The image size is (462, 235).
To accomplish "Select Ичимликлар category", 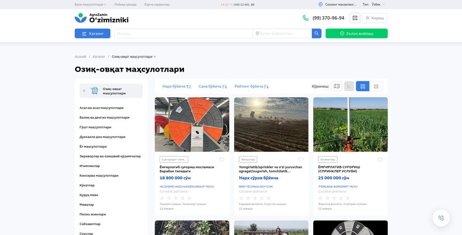I will click(89, 166).
